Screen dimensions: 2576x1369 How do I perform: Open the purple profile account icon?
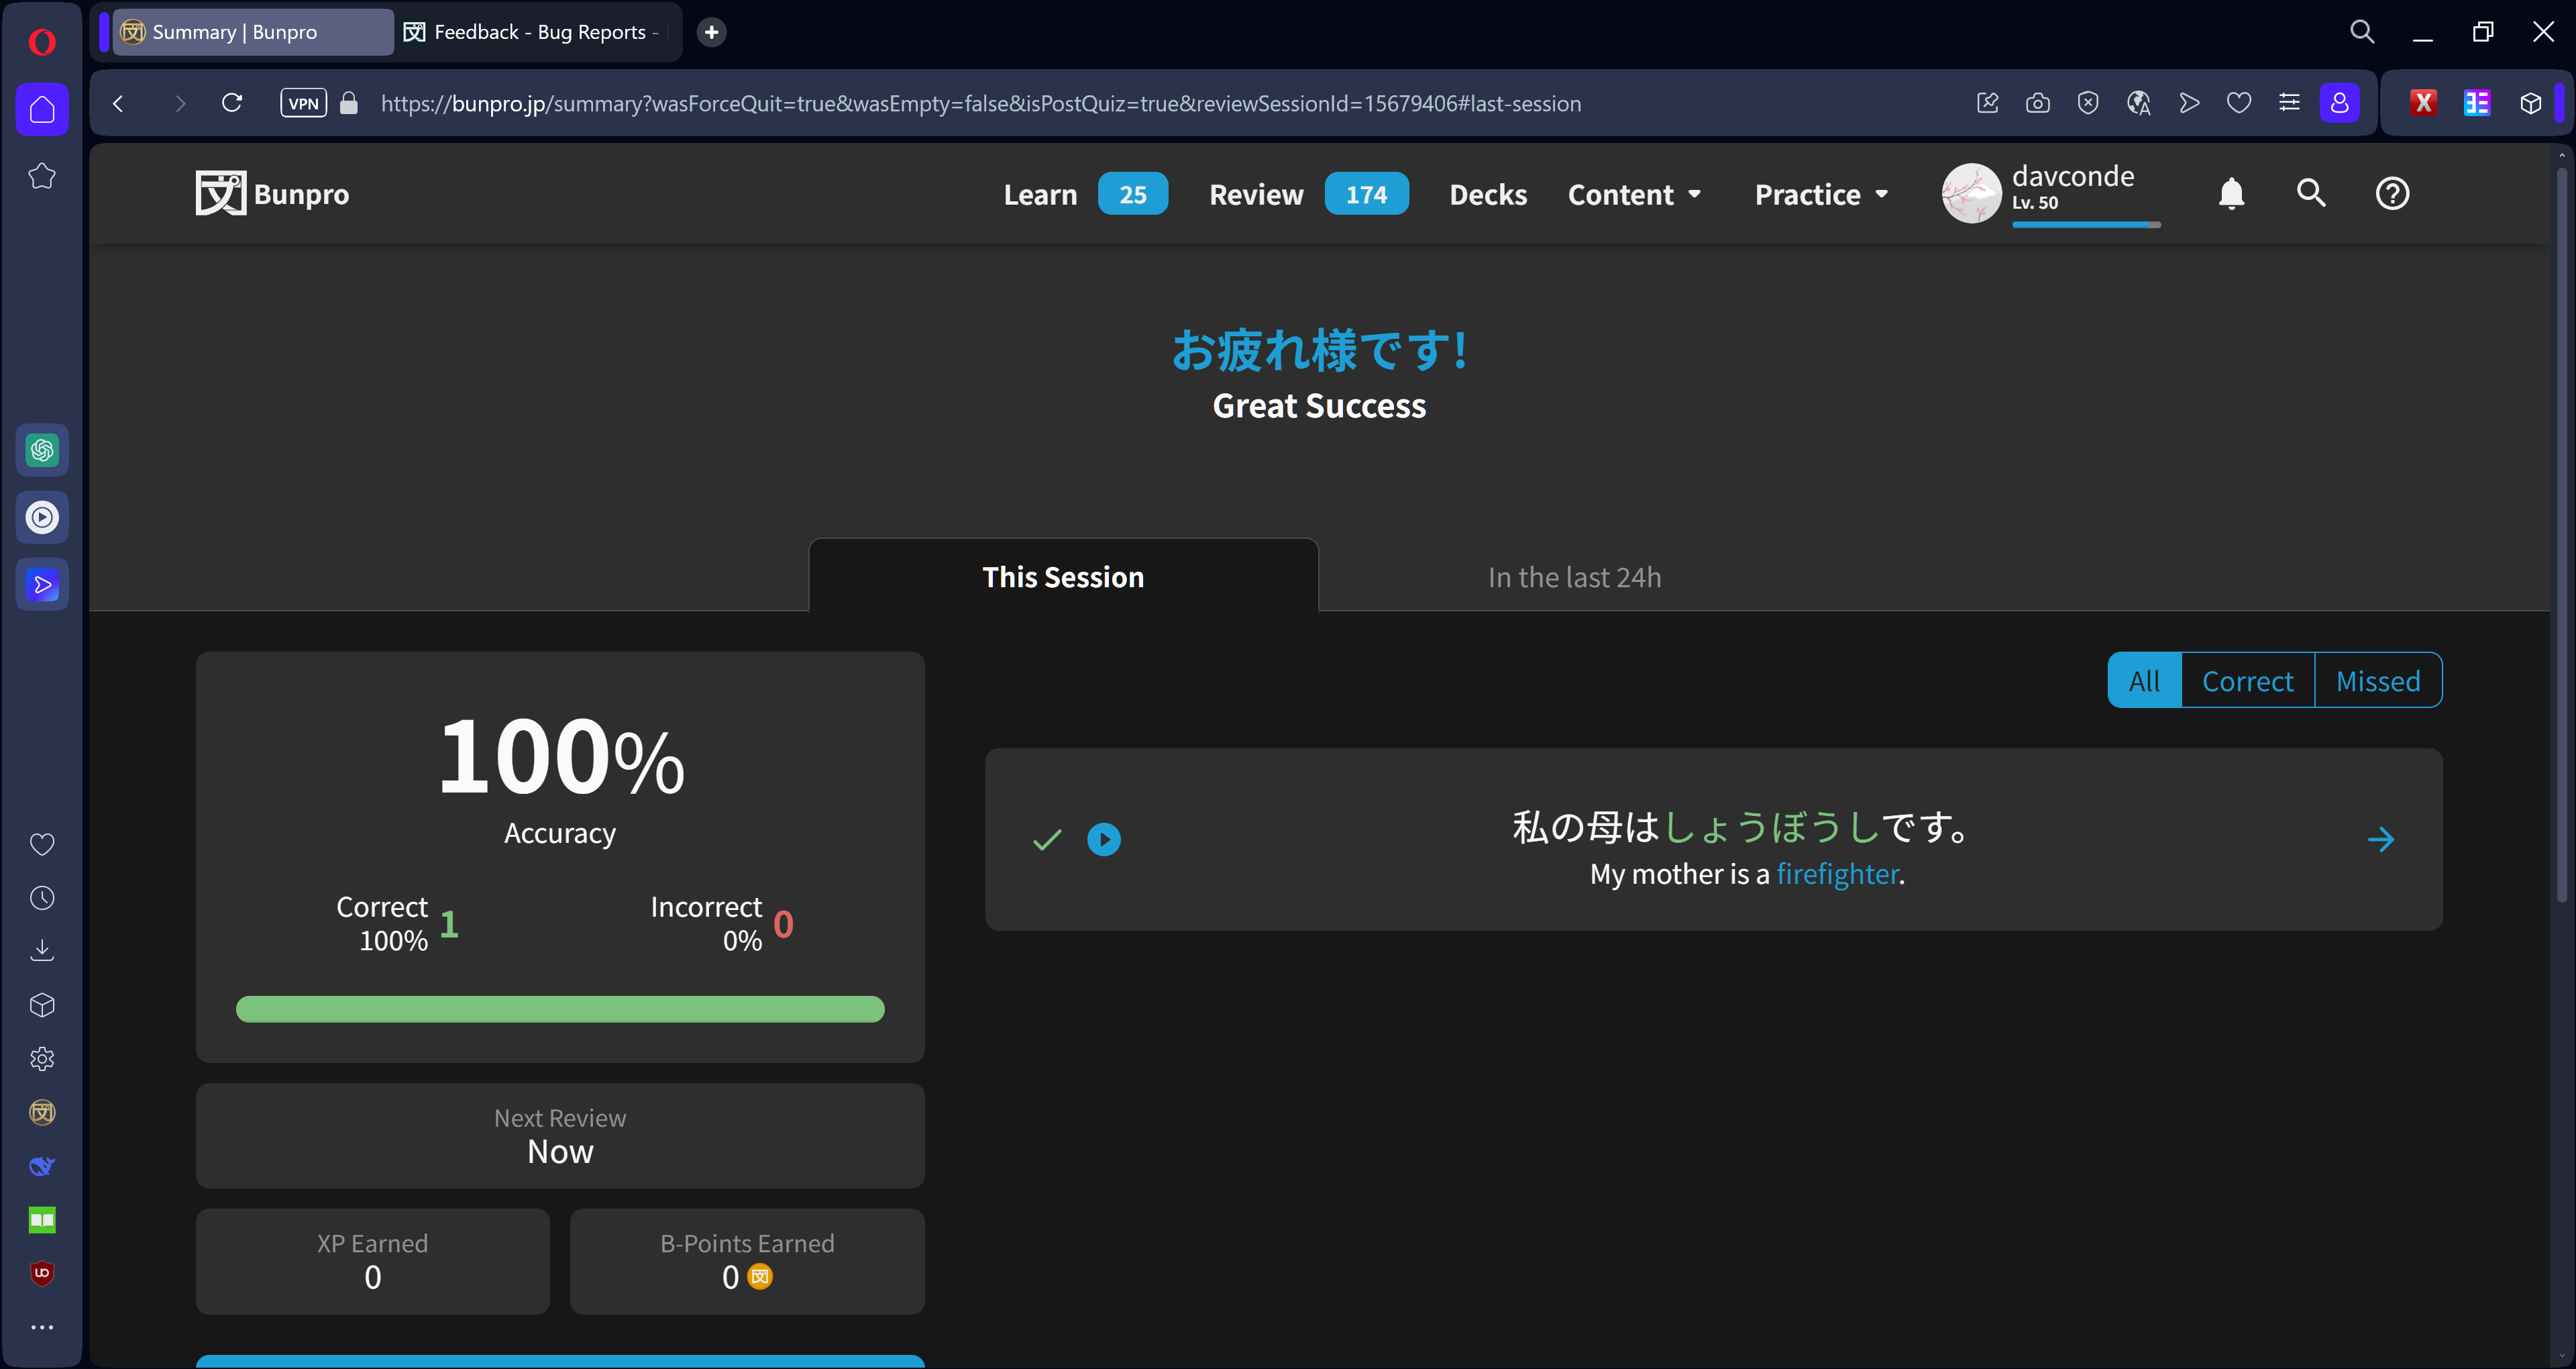[x=2339, y=103]
